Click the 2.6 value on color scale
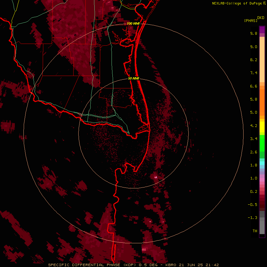This screenshot has width=267, height=267. click(254, 152)
